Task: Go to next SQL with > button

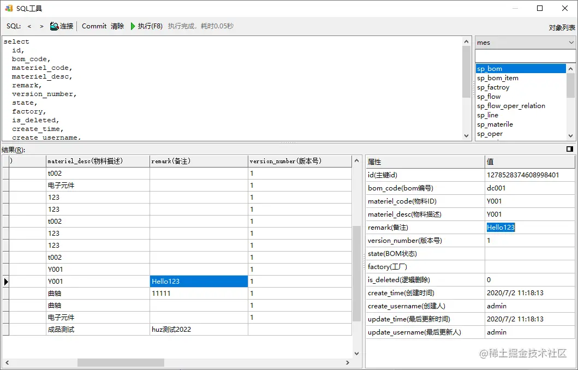Action: point(41,26)
